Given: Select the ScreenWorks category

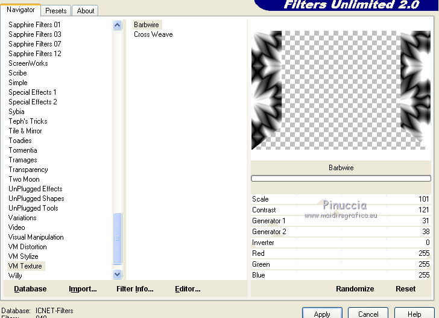Looking at the screenshot, I should coord(28,63).
